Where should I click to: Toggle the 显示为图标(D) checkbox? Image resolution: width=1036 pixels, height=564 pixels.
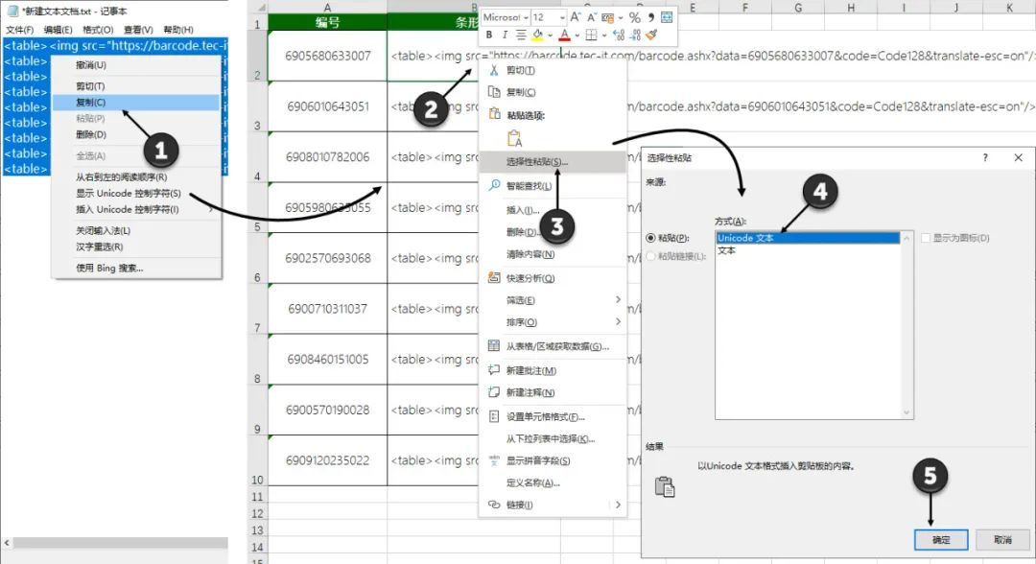click(926, 238)
